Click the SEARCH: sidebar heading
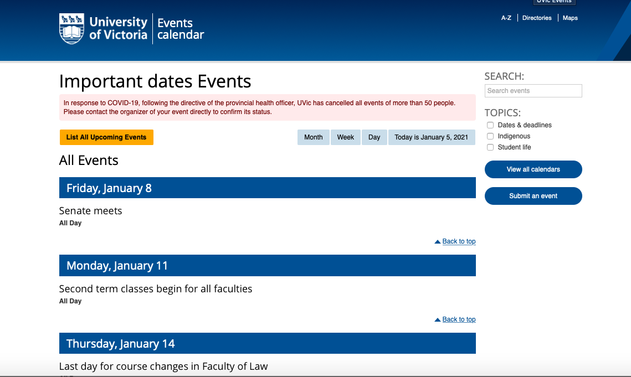The height and width of the screenshot is (377, 631). [x=504, y=76]
